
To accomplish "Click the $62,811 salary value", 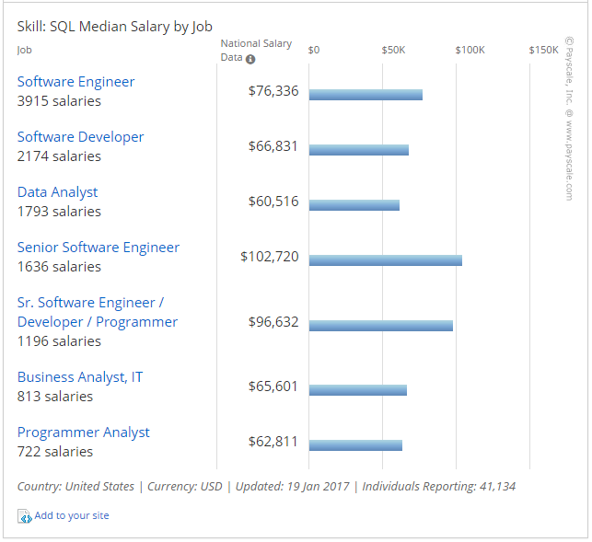I will click(x=273, y=442).
